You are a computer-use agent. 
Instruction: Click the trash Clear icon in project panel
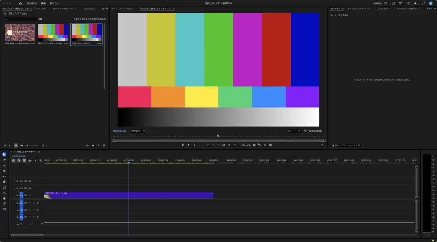click(104, 145)
